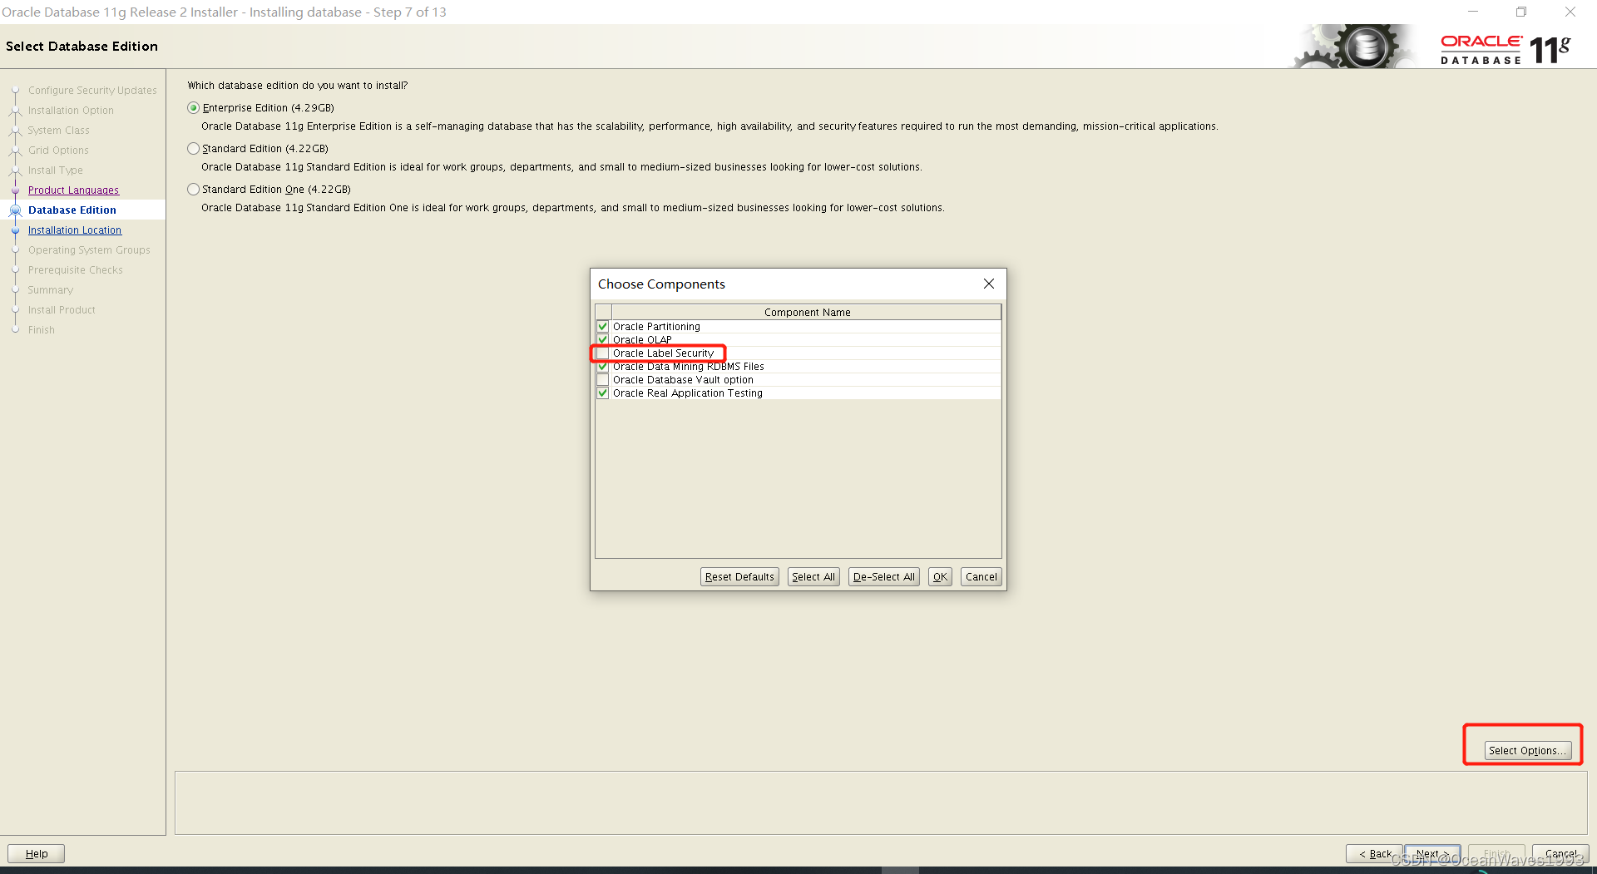Click the Oracle Database 11g logo
The image size is (1597, 874).
pos(1506,49)
